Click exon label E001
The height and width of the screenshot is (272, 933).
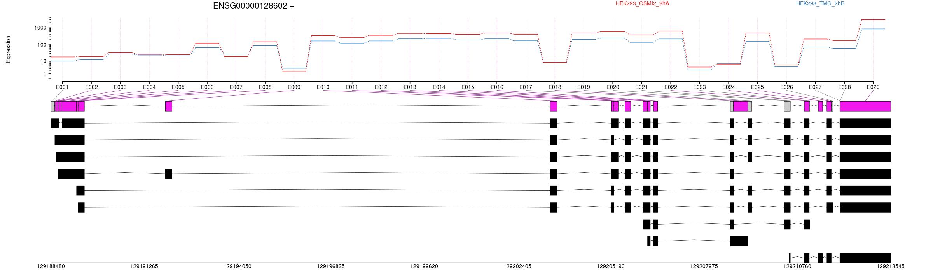click(x=62, y=87)
